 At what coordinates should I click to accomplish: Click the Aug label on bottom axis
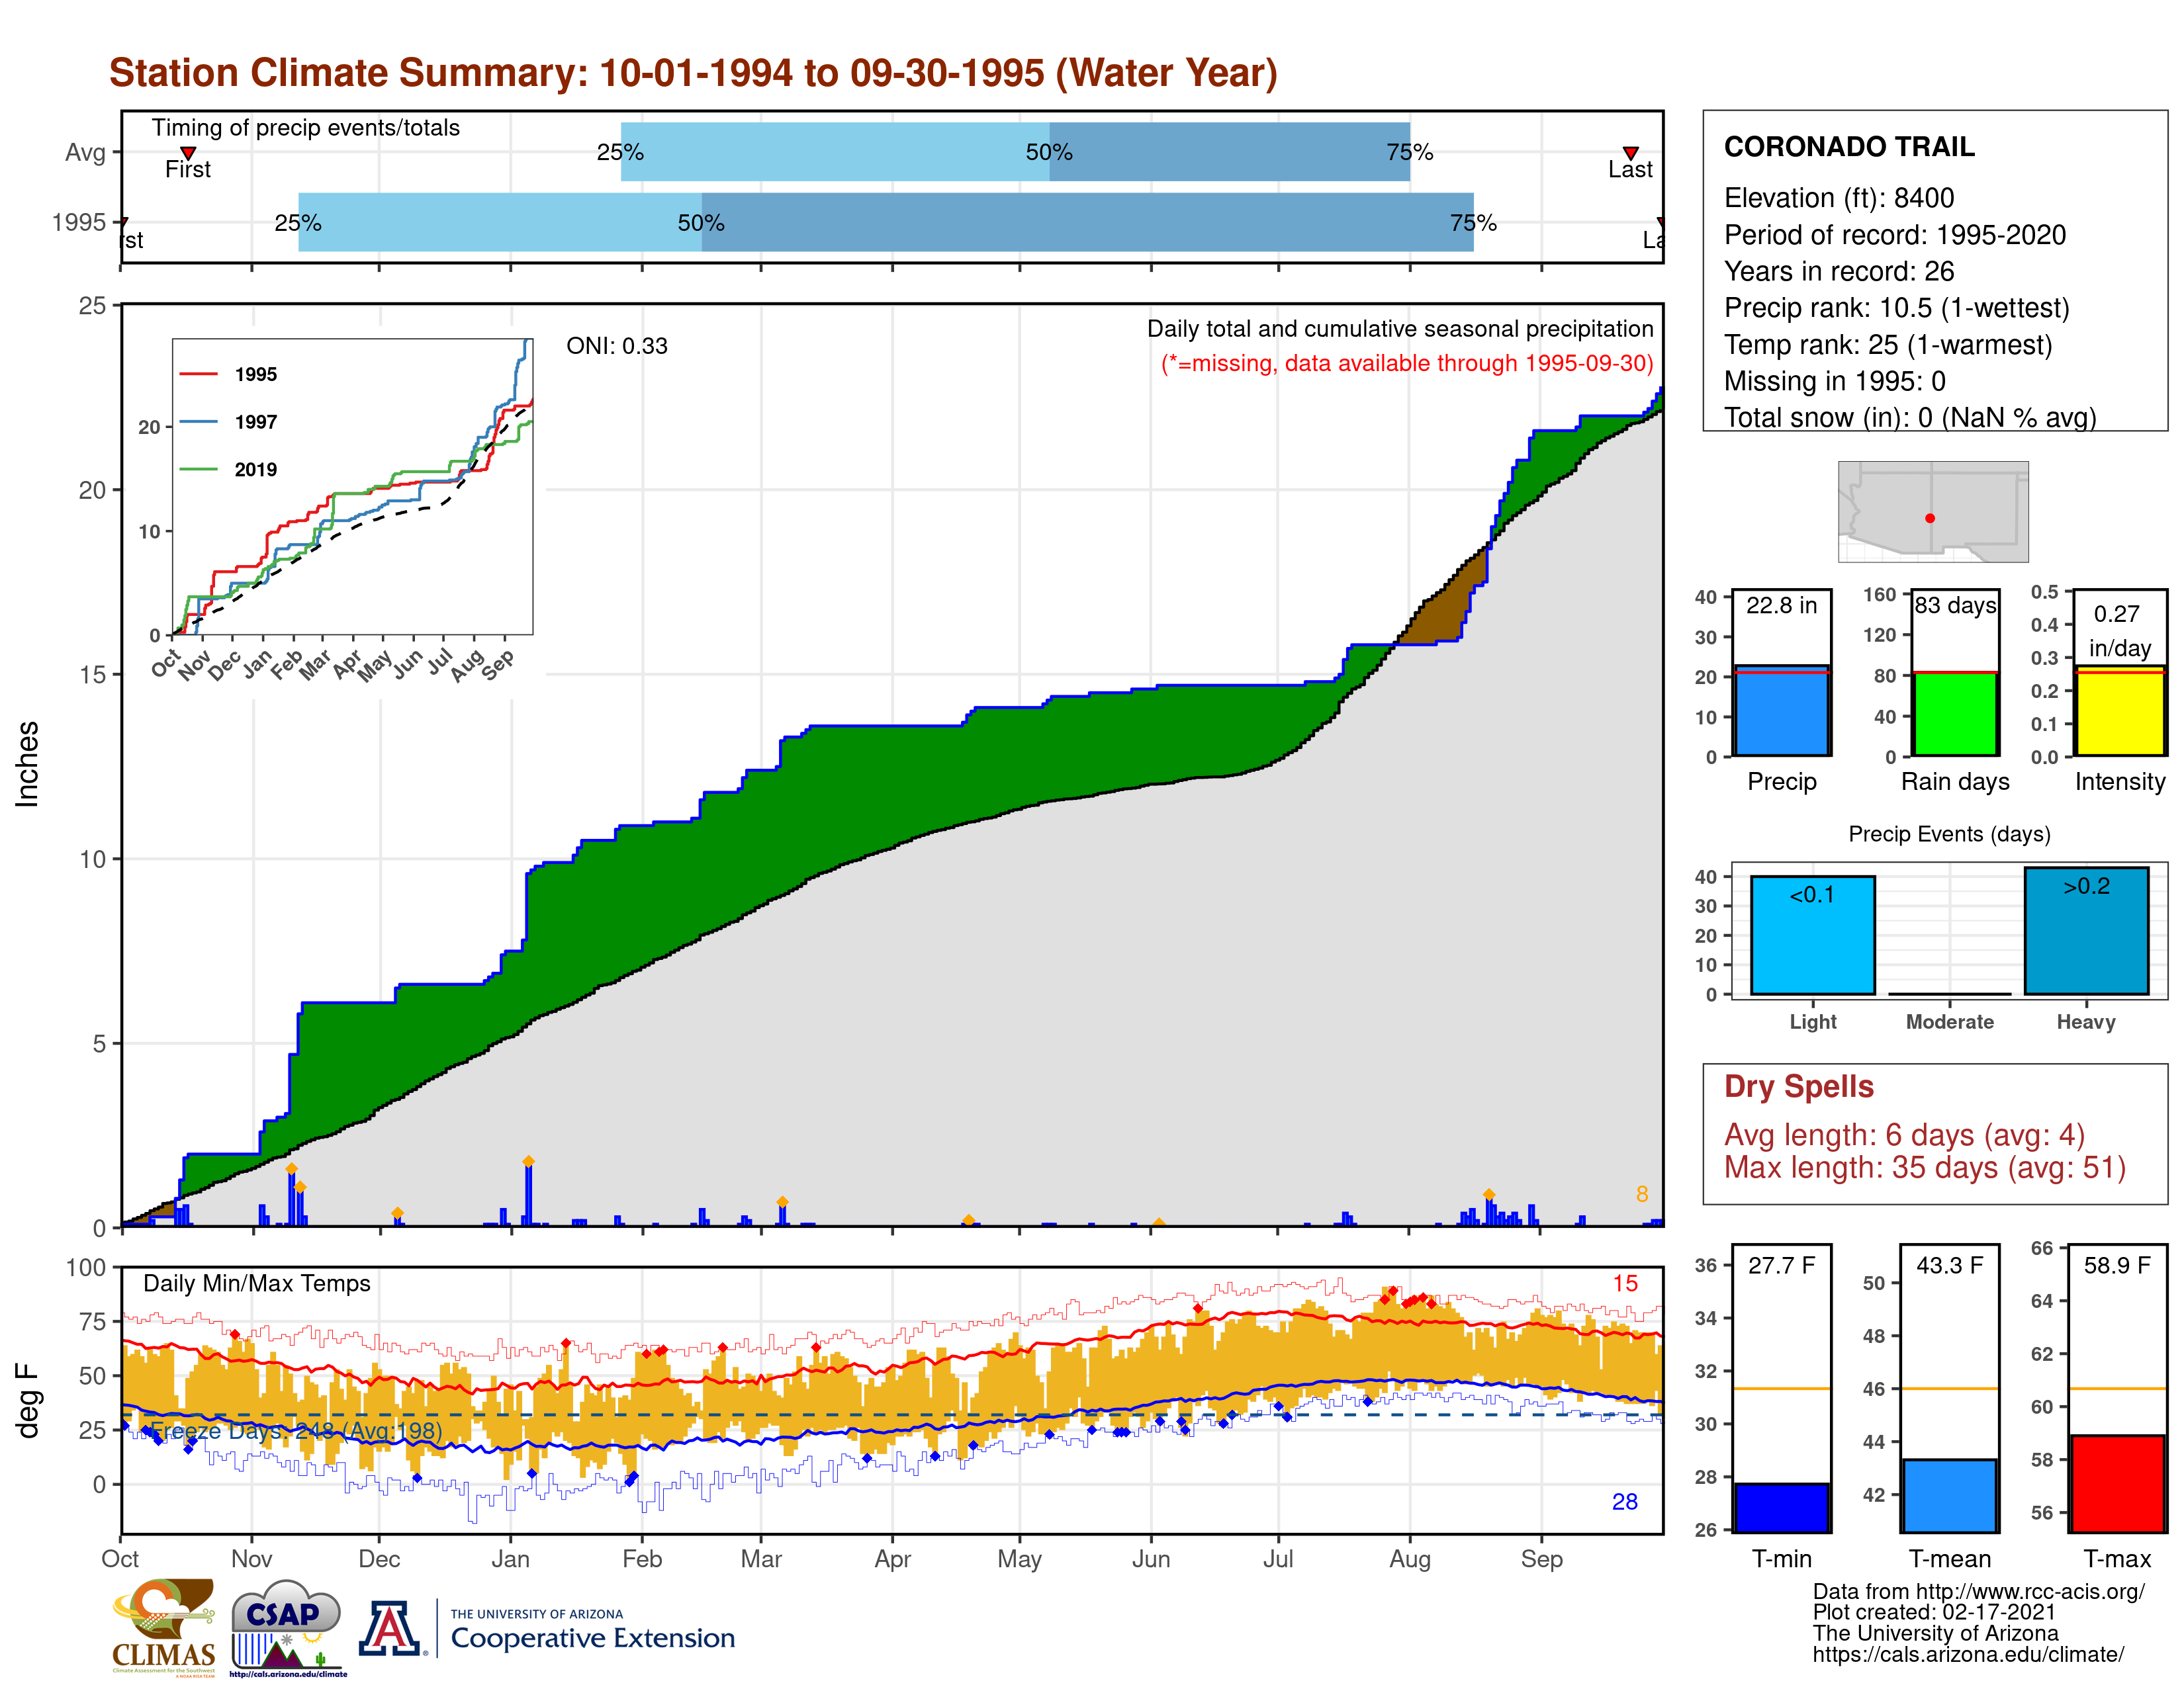coord(1409,1559)
